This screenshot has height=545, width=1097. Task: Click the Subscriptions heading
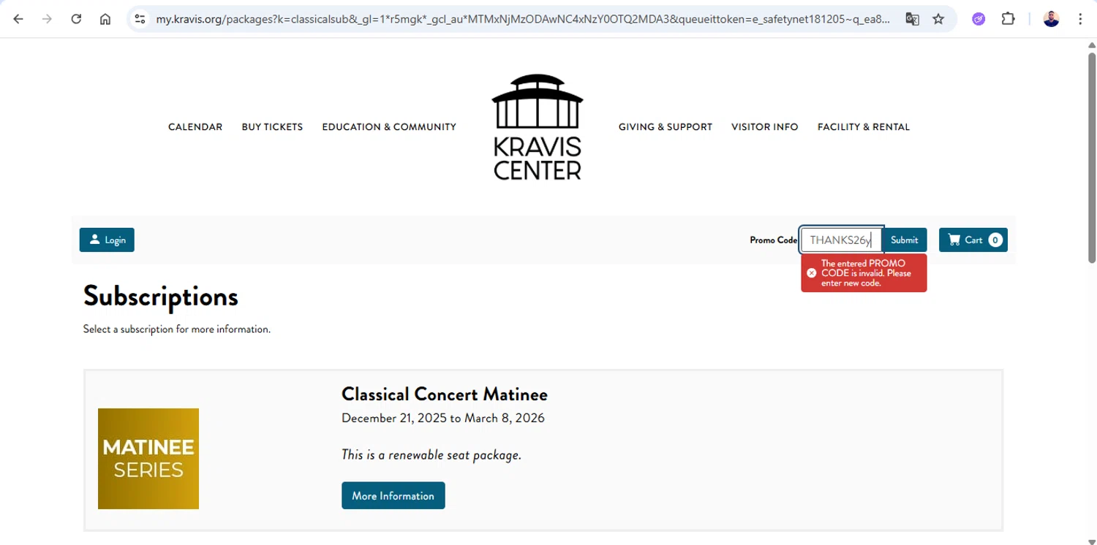pos(161,296)
